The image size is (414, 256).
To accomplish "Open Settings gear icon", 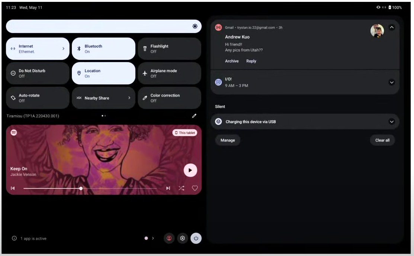I will 182,238.
